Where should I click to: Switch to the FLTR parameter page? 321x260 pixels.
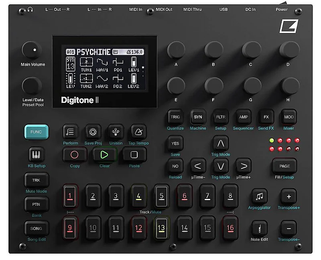tap(221, 117)
